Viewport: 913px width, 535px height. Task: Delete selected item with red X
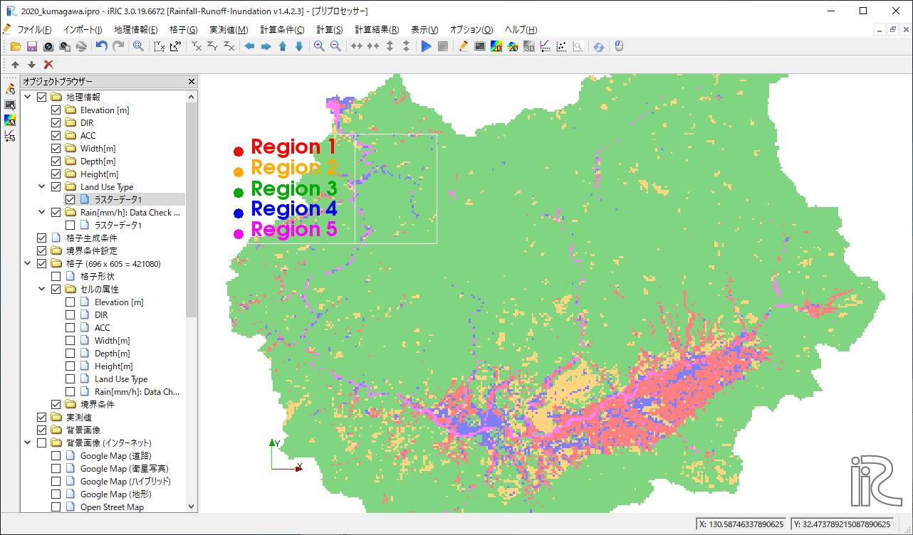tap(48, 64)
